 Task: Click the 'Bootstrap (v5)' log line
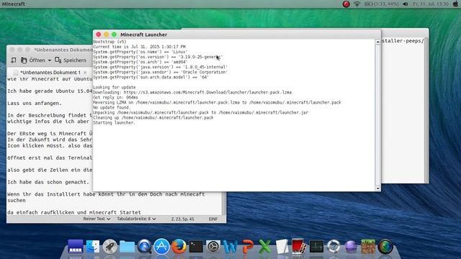tap(109, 42)
